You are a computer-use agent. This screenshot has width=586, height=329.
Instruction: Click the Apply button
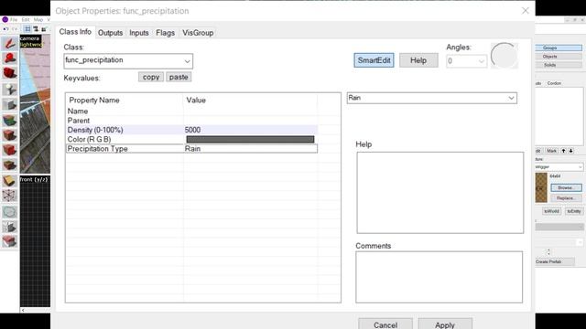445,324
